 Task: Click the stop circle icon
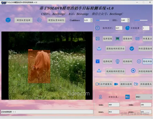[x=133, y=71]
